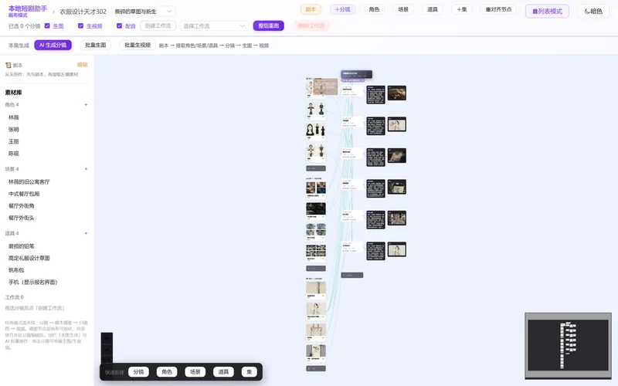Select character 林薇 in asset library
The width and height of the screenshot is (618, 386).
14,117
